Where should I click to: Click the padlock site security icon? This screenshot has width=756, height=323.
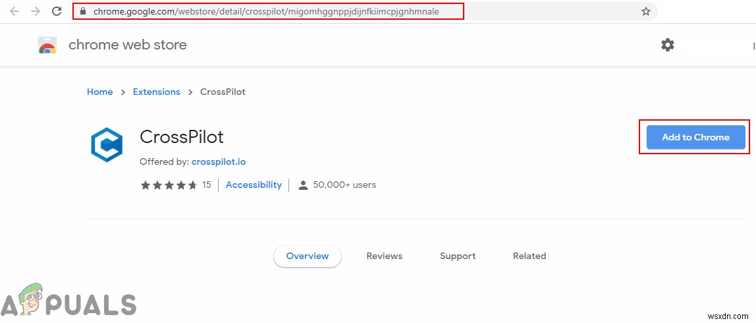82,11
